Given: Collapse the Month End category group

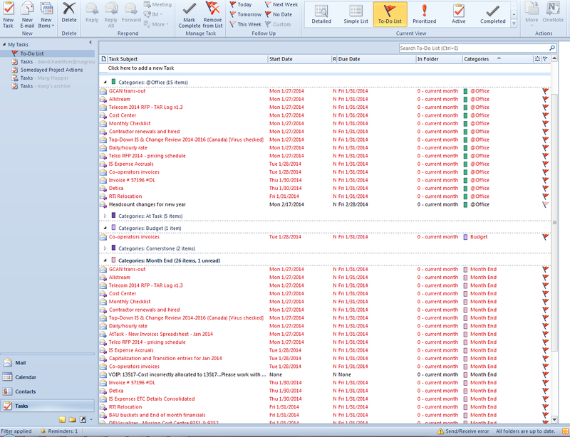Looking at the screenshot, I should (x=105, y=260).
